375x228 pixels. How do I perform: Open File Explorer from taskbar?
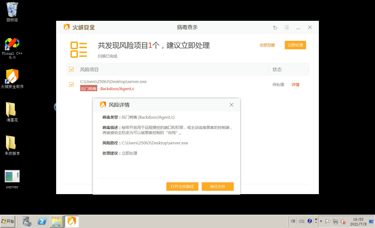tap(56, 221)
